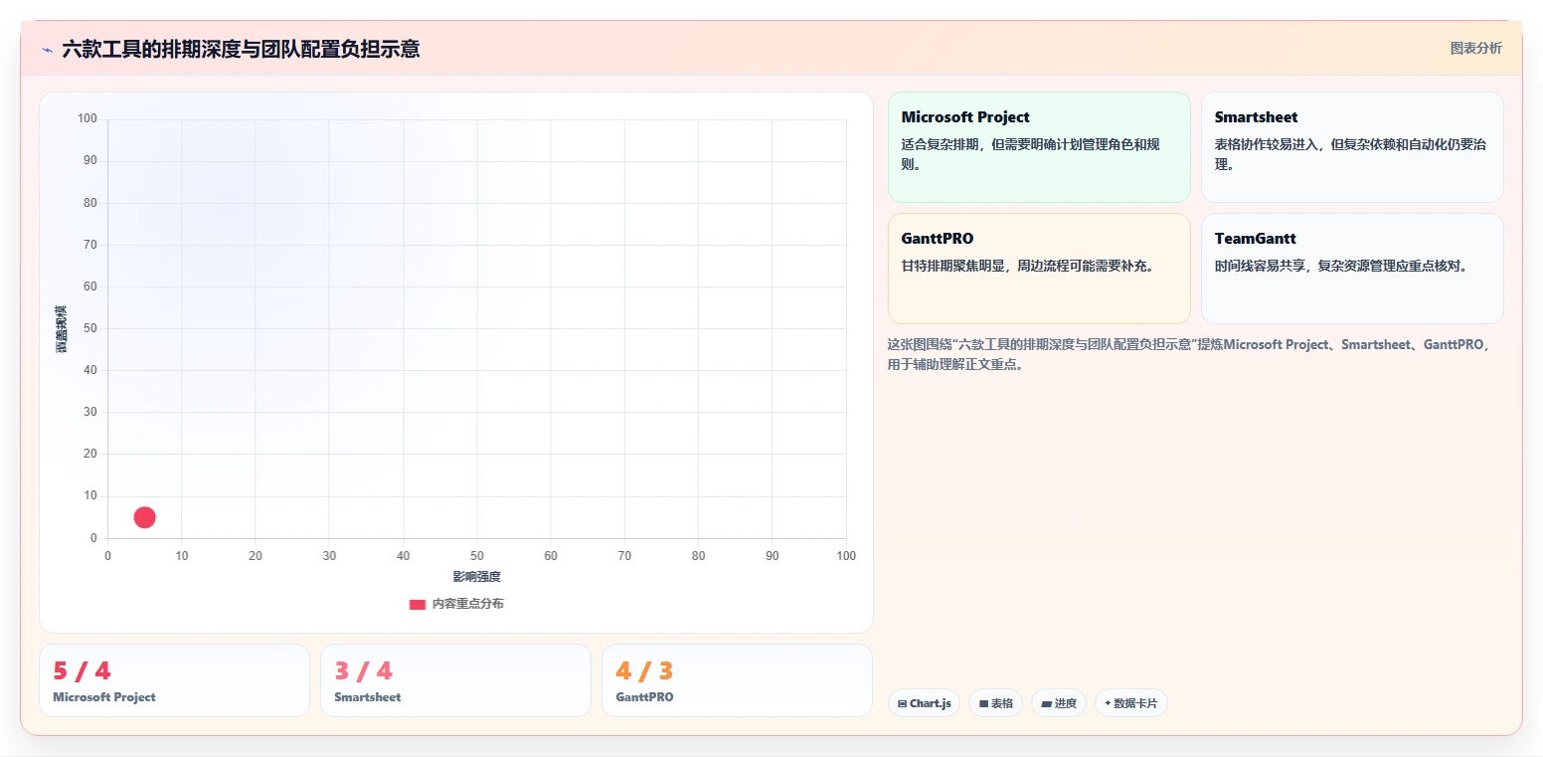This screenshot has height=757, width=1543.
Task: Open the Microsoft Project description card
Action: pyautogui.click(x=1039, y=147)
